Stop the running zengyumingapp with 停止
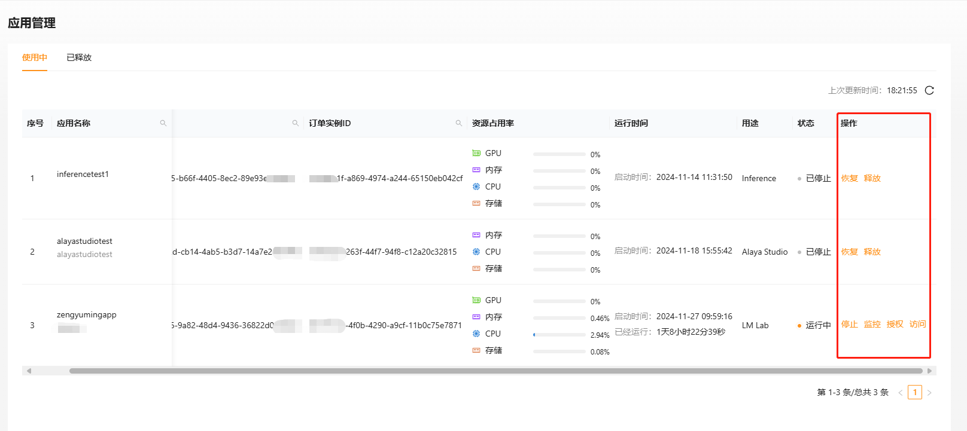The width and height of the screenshot is (967, 431). (849, 324)
